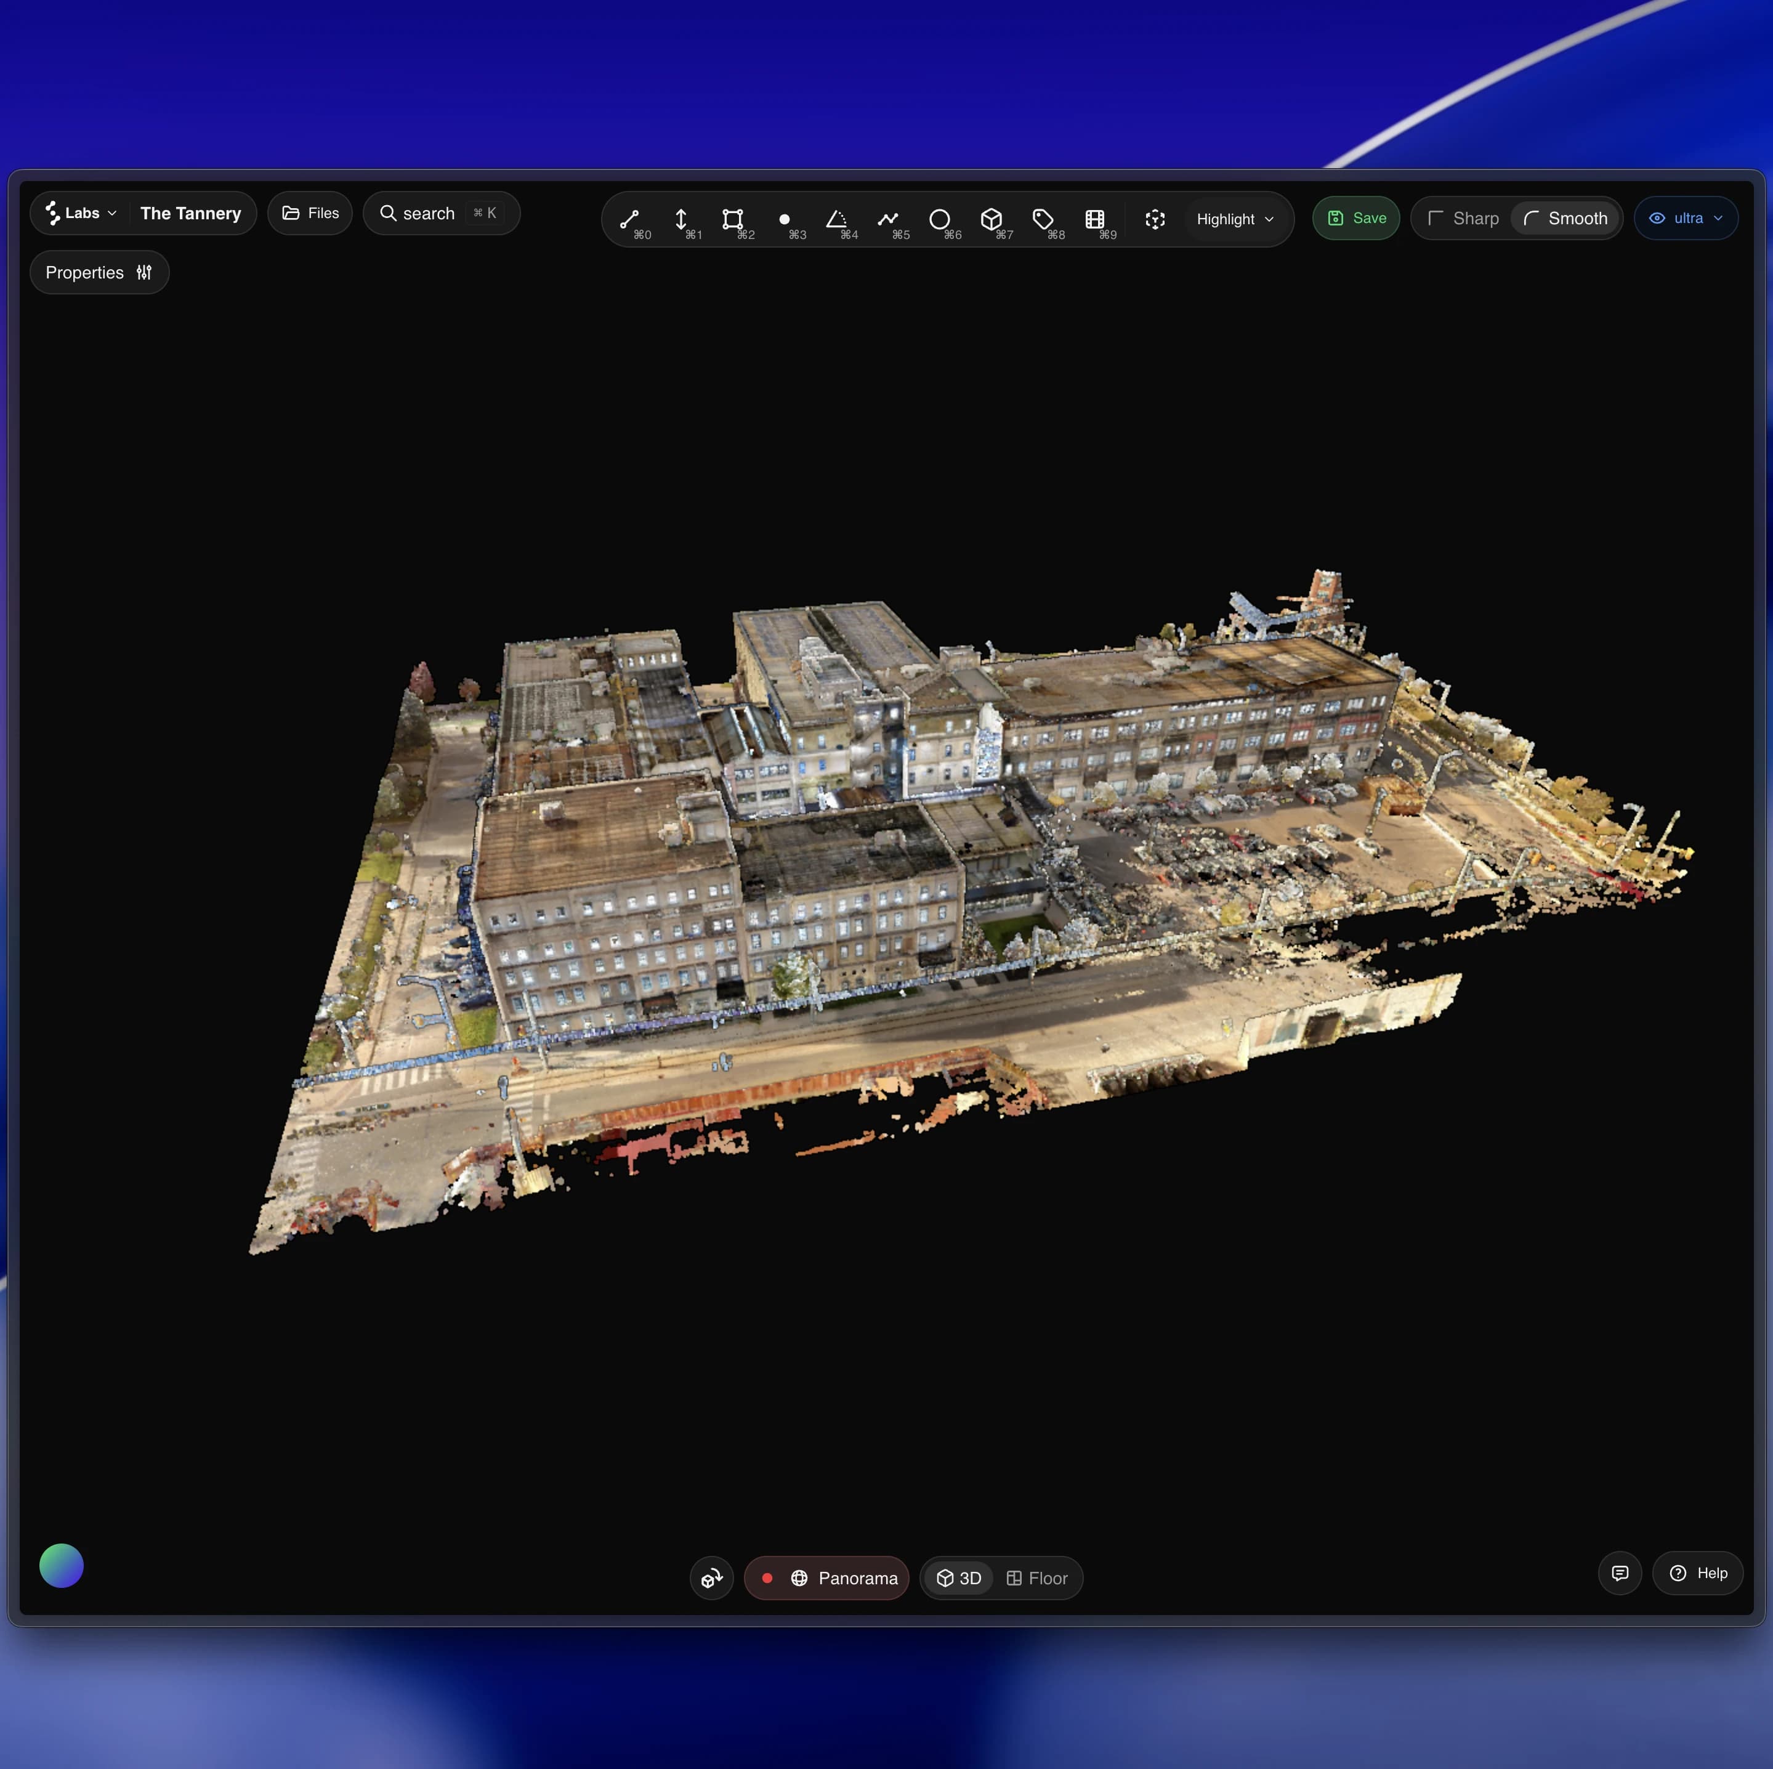
Task: Select the line distance measurement tool
Action: 629,219
